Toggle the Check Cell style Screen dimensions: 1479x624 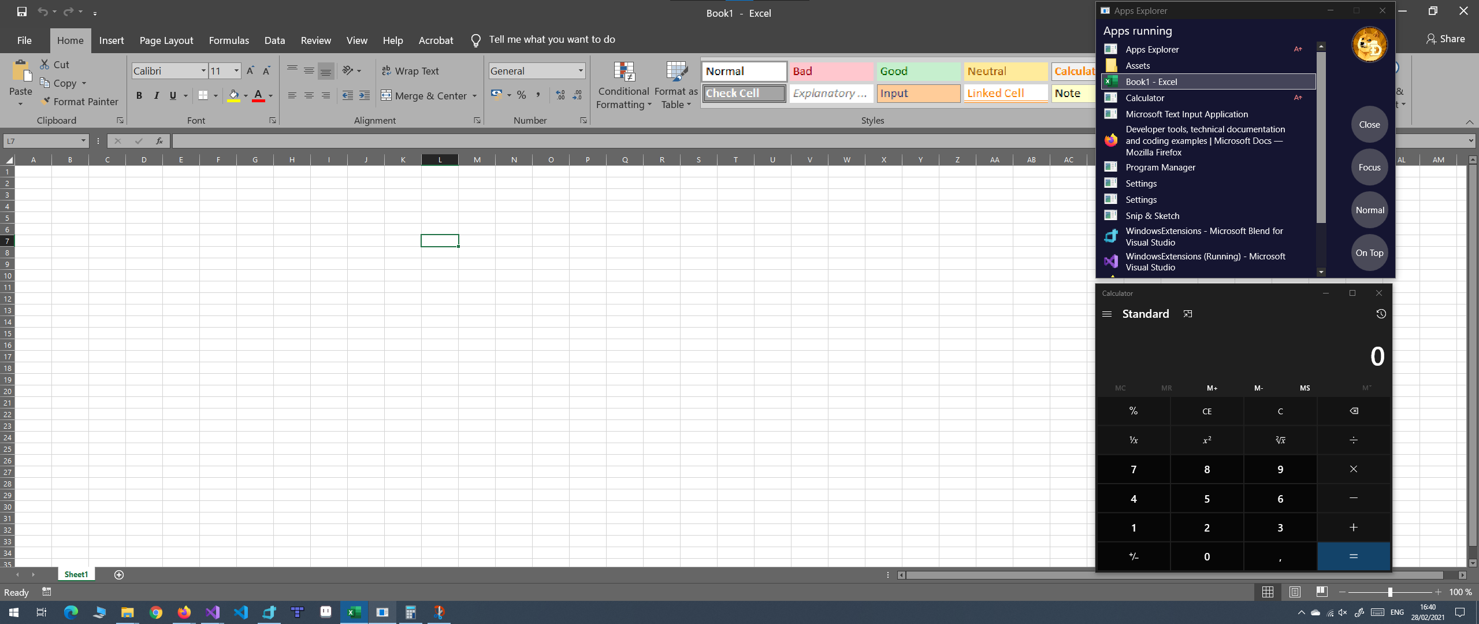pyautogui.click(x=744, y=92)
